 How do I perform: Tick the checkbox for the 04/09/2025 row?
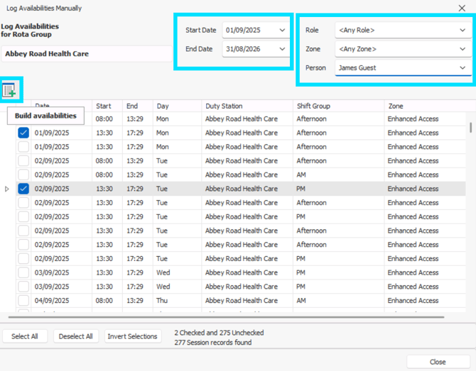23,301
